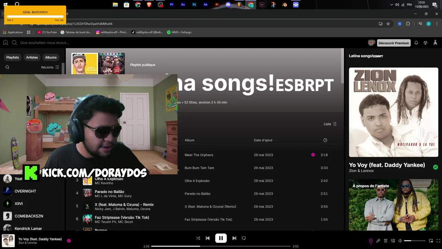Open lyrics microphone icon

(378, 241)
